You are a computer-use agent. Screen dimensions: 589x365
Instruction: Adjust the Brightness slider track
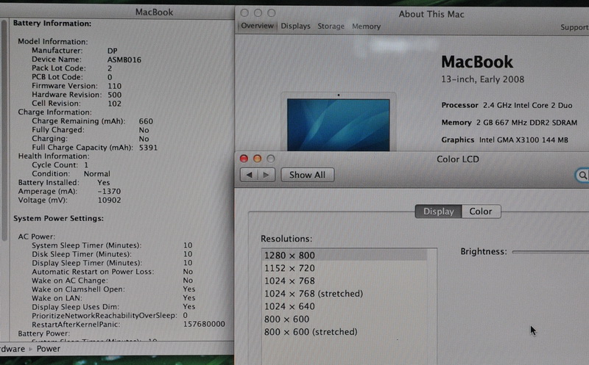click(550, 252)
